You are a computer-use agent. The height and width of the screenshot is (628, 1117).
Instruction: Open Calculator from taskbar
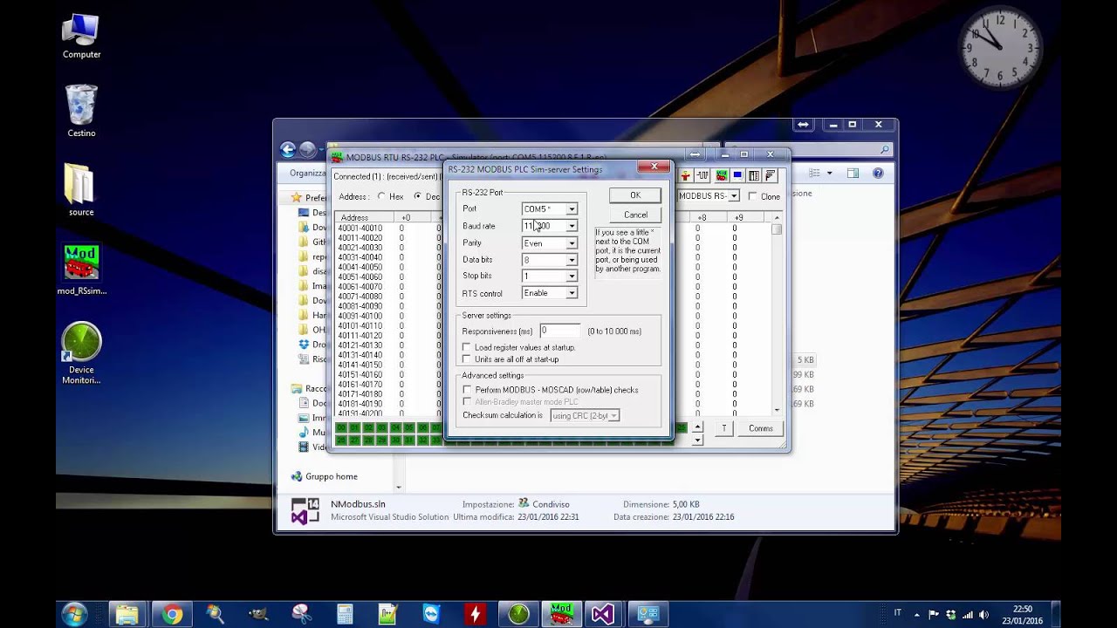coord(345,614)
